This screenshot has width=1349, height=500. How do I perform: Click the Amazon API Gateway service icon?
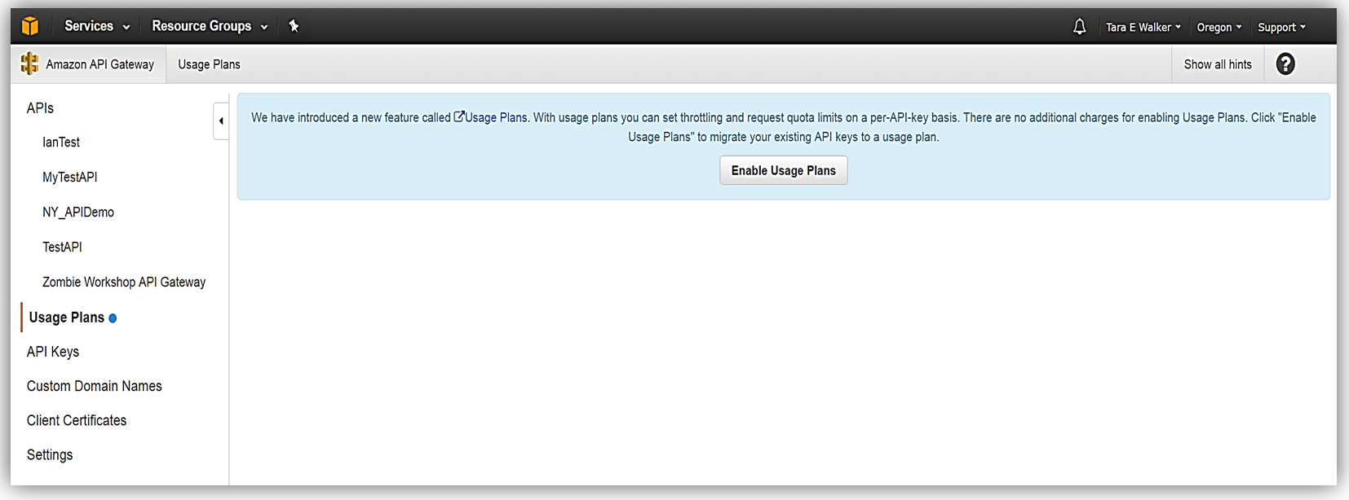[x=30, y=64]
